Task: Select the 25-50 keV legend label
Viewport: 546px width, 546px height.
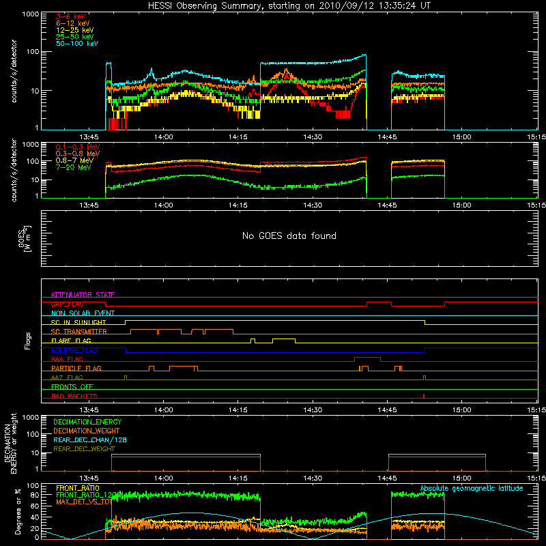Action: [75, 37]
